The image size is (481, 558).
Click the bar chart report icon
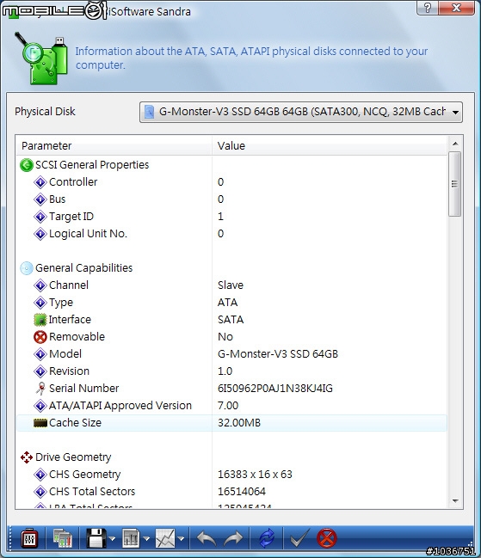(131, 538)
